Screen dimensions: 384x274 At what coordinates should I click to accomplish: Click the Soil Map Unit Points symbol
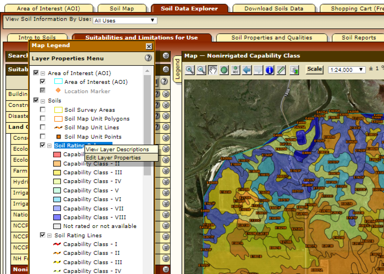tap(59, 137)
